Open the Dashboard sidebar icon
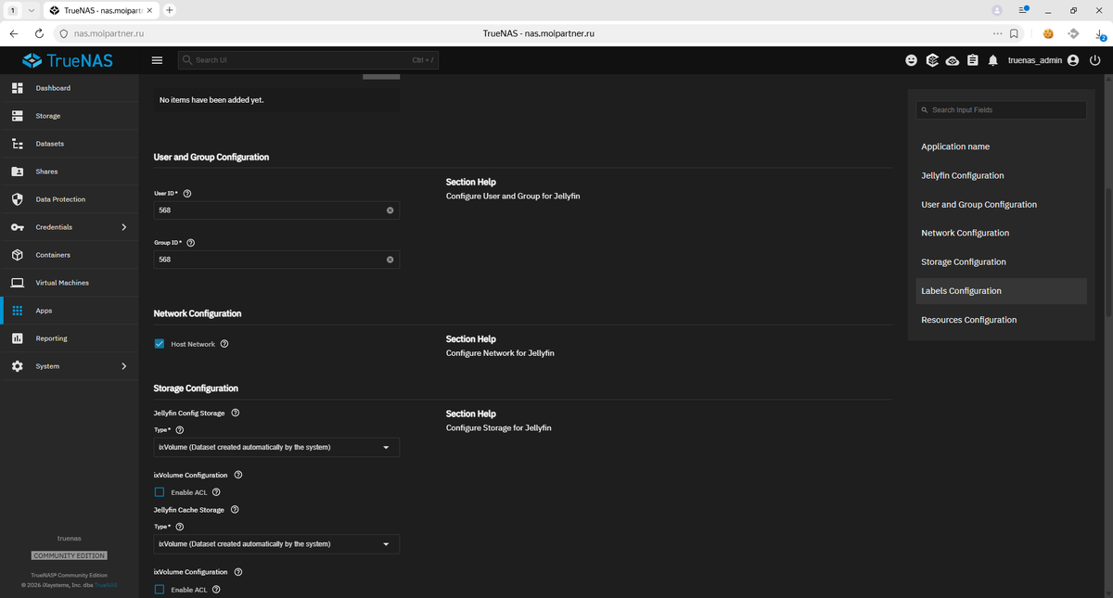The height and width of the screenshot is (598, 1113). click(17, 88)
